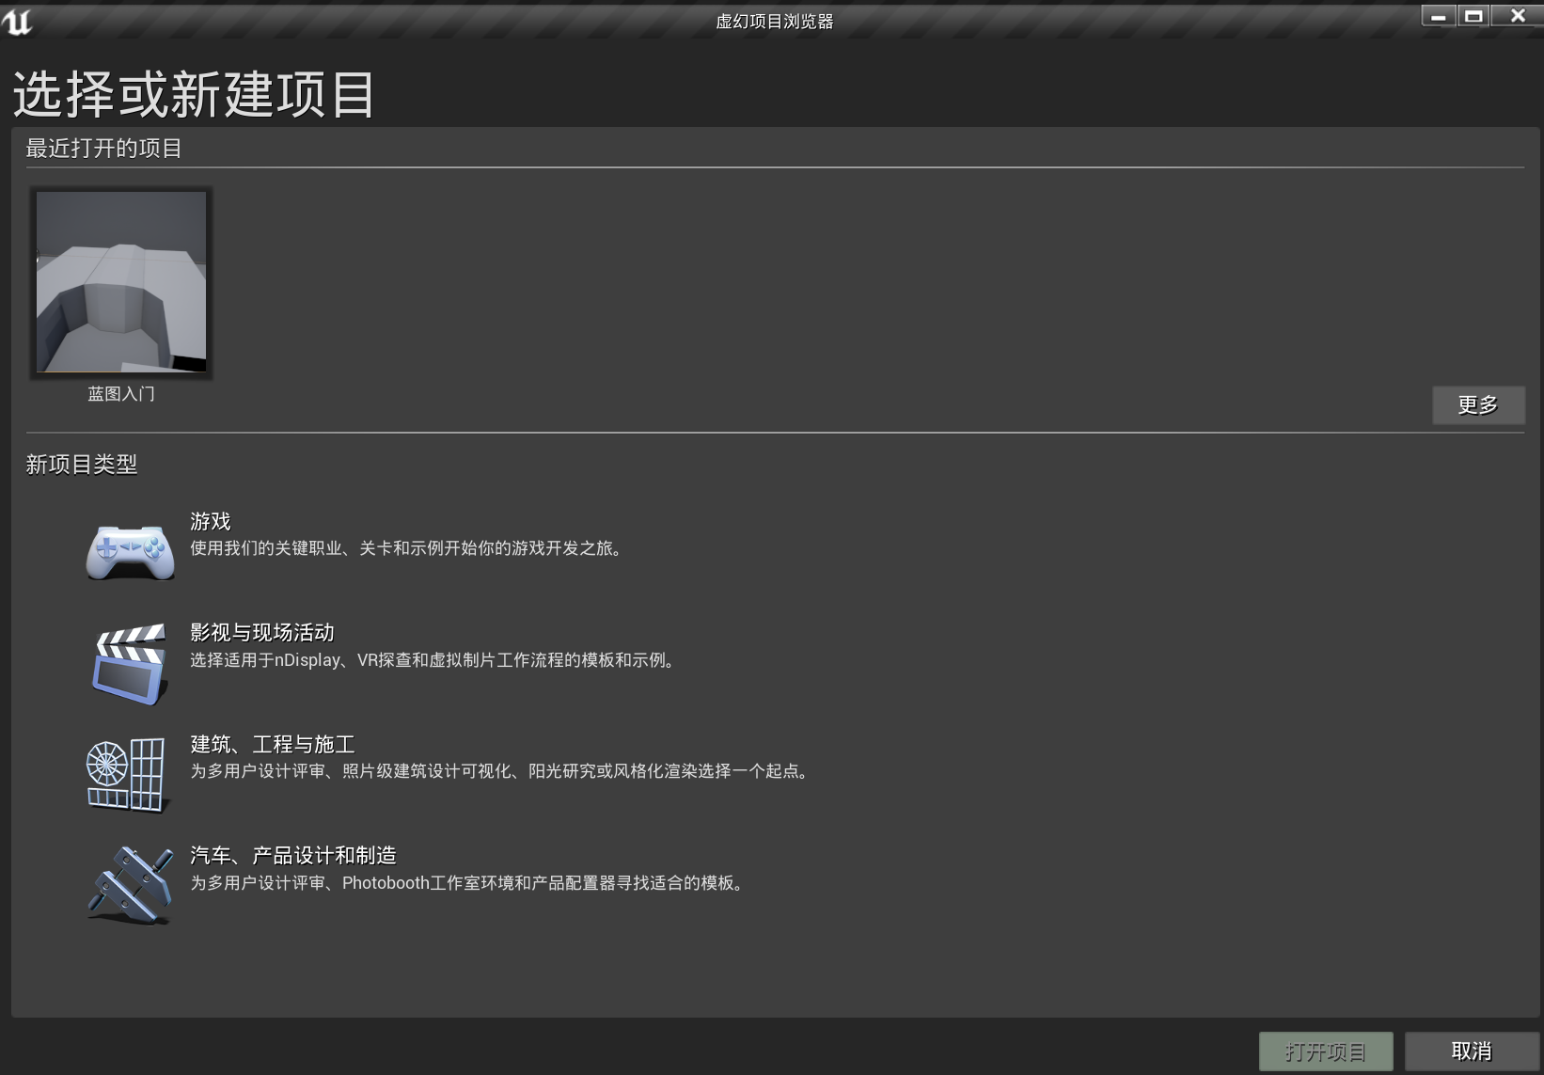This screenshot has height=1075, width=1544.
Task: Select the 影视与现场活动 clapperboard icon
Action: click(130, 664)
